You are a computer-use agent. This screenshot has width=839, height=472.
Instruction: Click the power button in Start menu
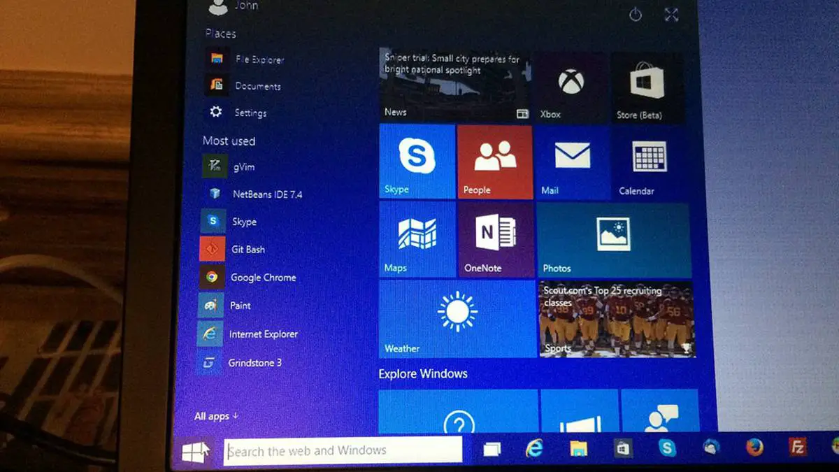coord(635,15)
